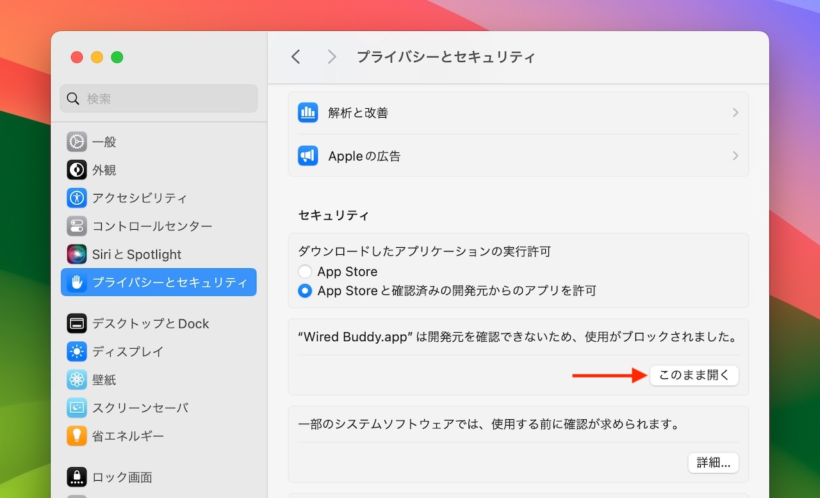The height and width of the screenshot is (498, 820).
Task: Click the プライバシーとセキュリティ window title
Action: pyautogui.click(x=446, y=57)
